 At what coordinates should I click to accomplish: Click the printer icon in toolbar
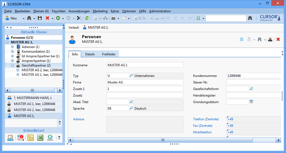pyautogui.click(x=113, y=18)
